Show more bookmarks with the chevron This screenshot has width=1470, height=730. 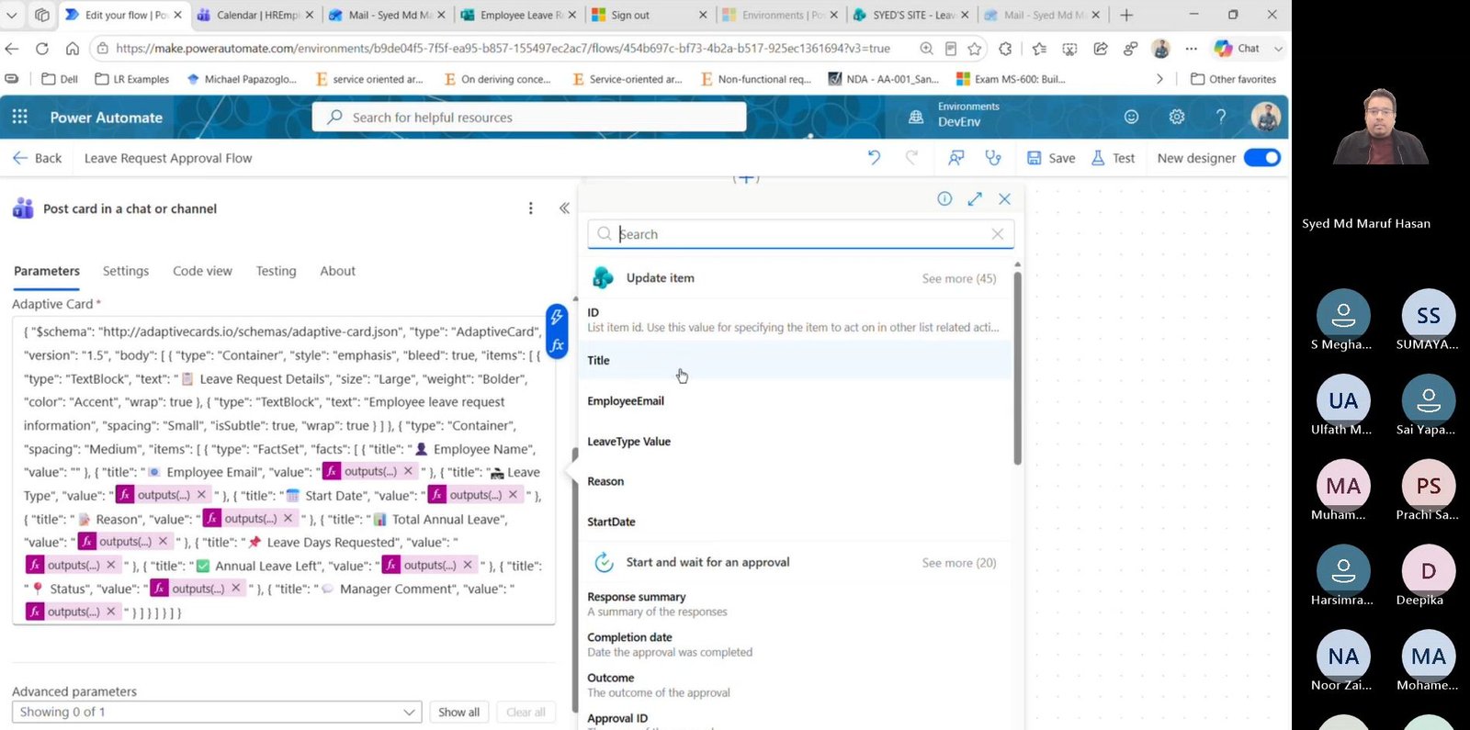(1159, 79)
